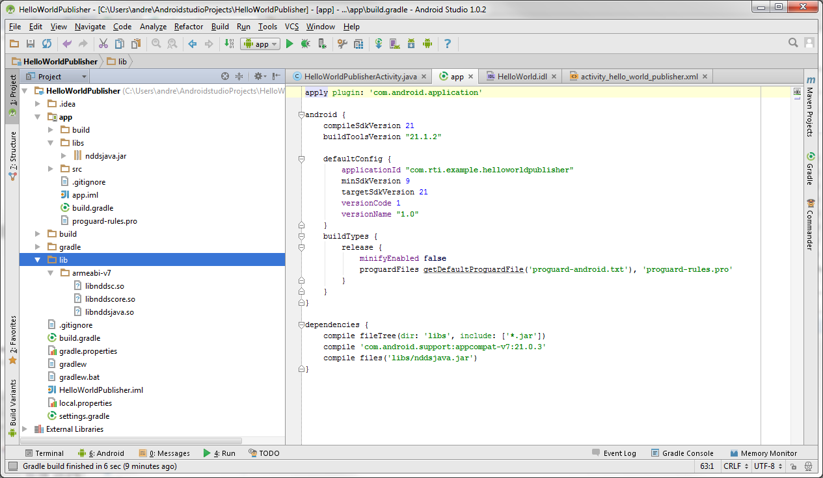Image resolution: width=823 pixels, height=478 pixels.
Task: Save all files with the floppy disk icon
Action: (x=31, y=44)
